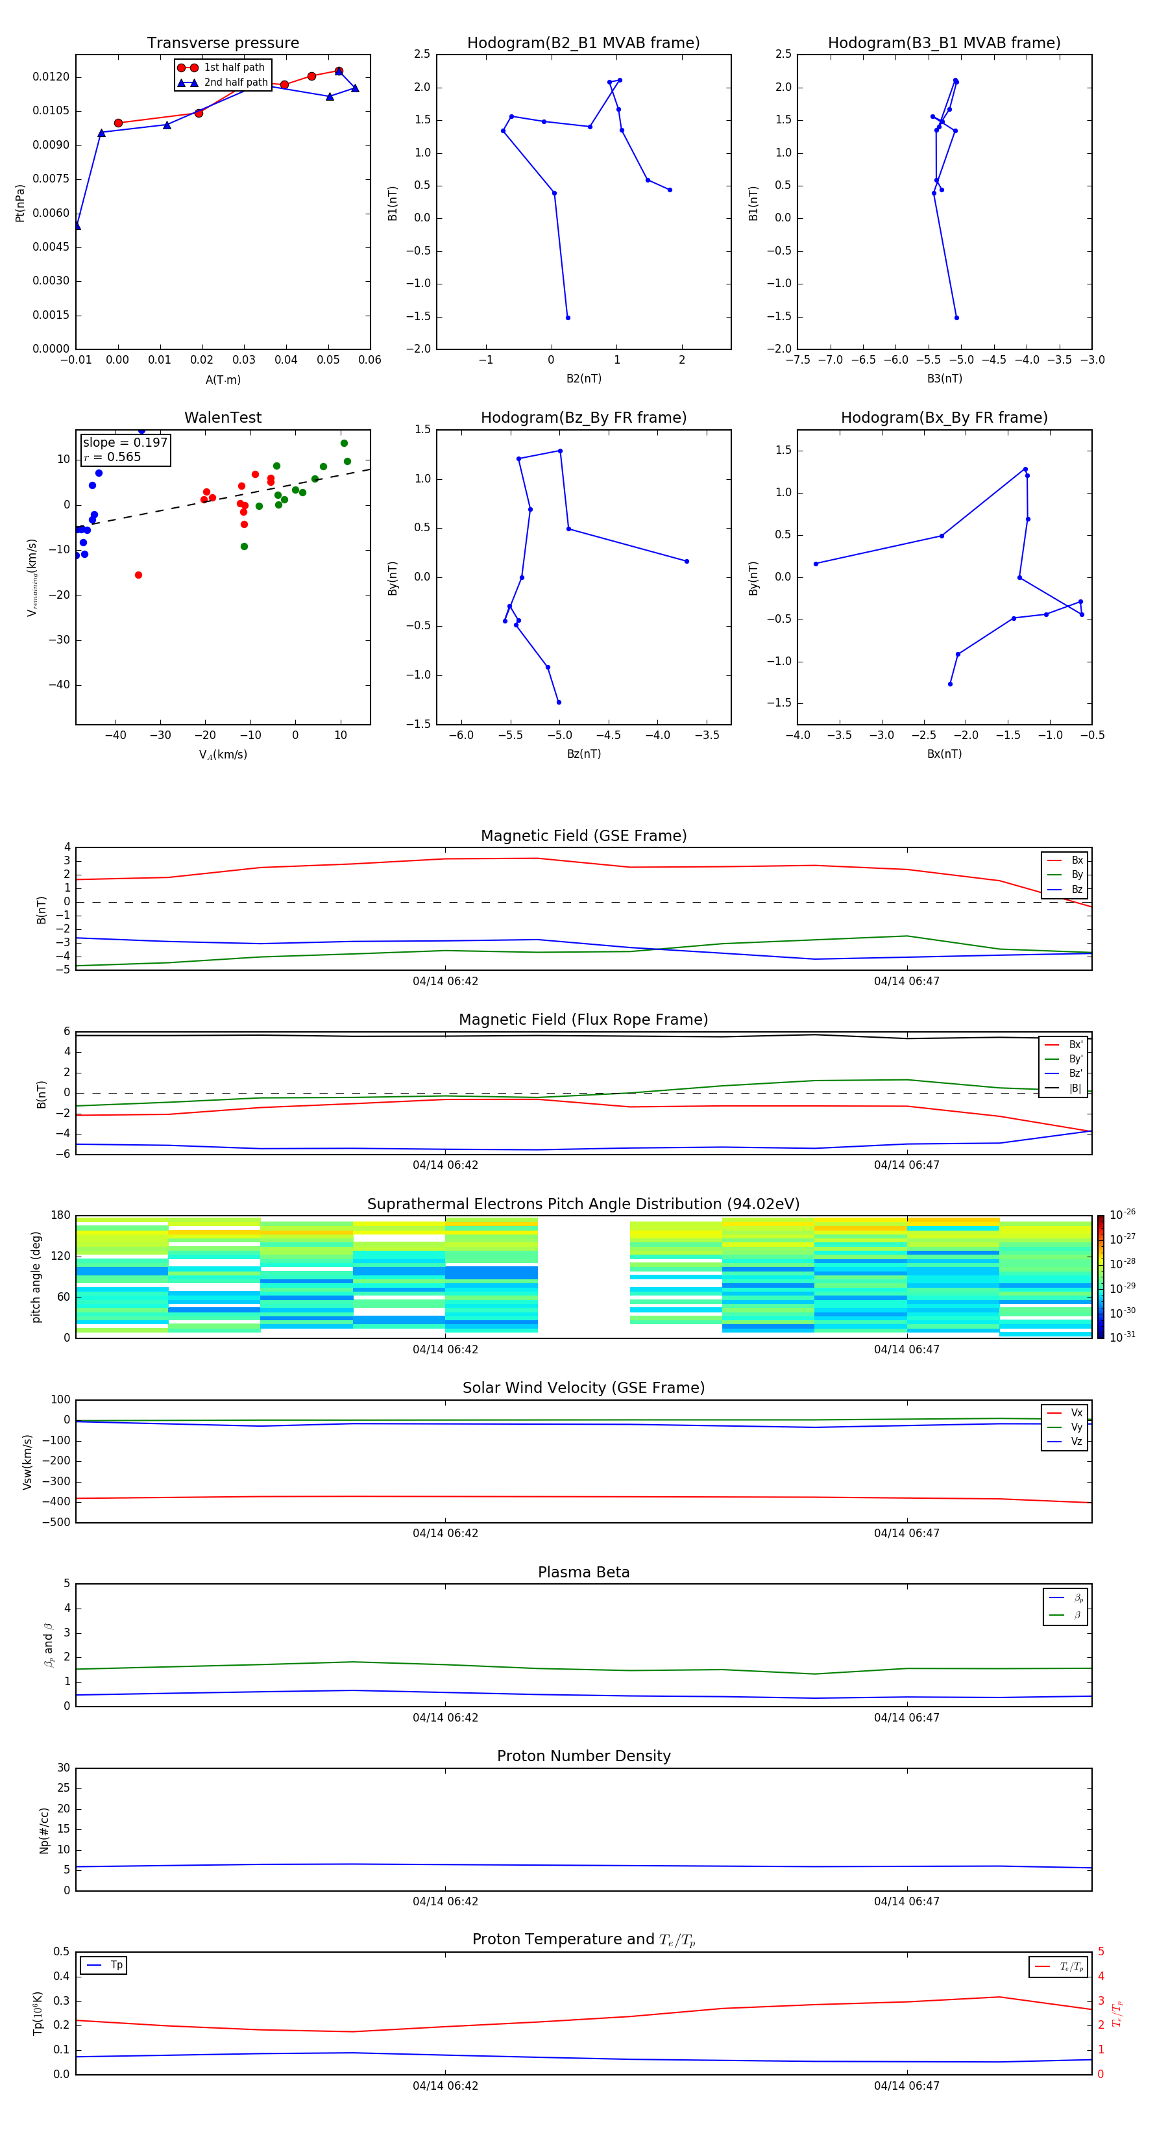1168x2143 pixels.
Task: Select the "2nd half path" legend entry
Action: (222, 82)
